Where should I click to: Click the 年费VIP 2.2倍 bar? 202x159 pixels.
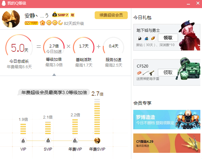[x=75, y=127]
